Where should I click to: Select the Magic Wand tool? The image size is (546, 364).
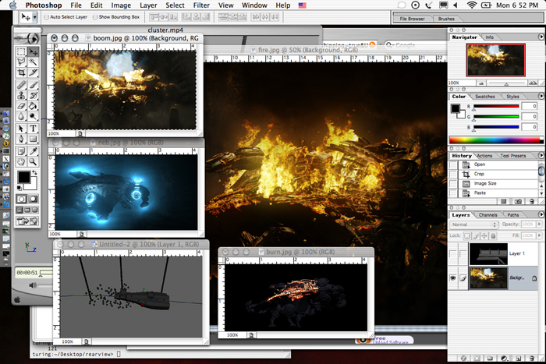[x=33, y=62]
